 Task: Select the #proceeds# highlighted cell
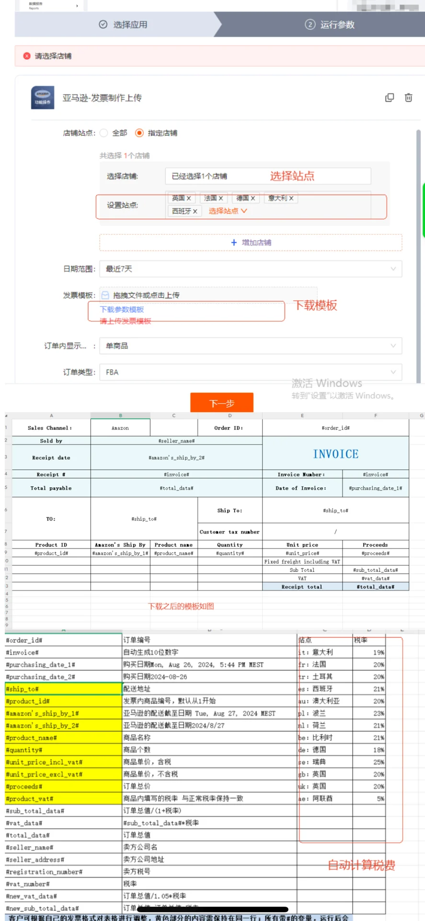tap(63, 786)
